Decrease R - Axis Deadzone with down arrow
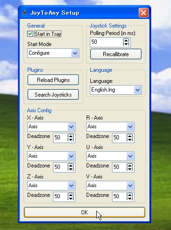Screen dimensions: 171x230 tap(130, 140)
